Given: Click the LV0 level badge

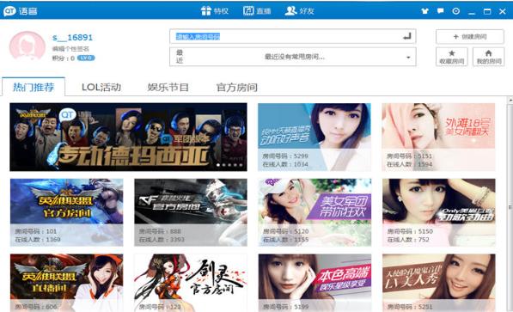Looking at the screenshot, I should click(x=86, y=58).
